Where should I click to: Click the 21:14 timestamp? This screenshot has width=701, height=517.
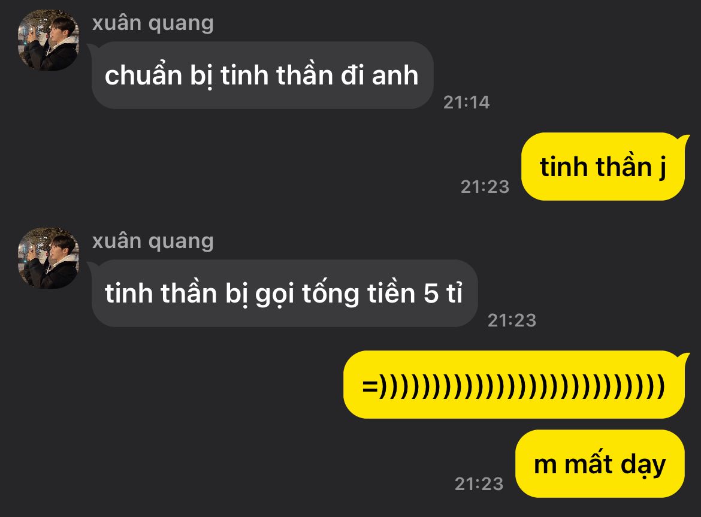tap(466, 102)
